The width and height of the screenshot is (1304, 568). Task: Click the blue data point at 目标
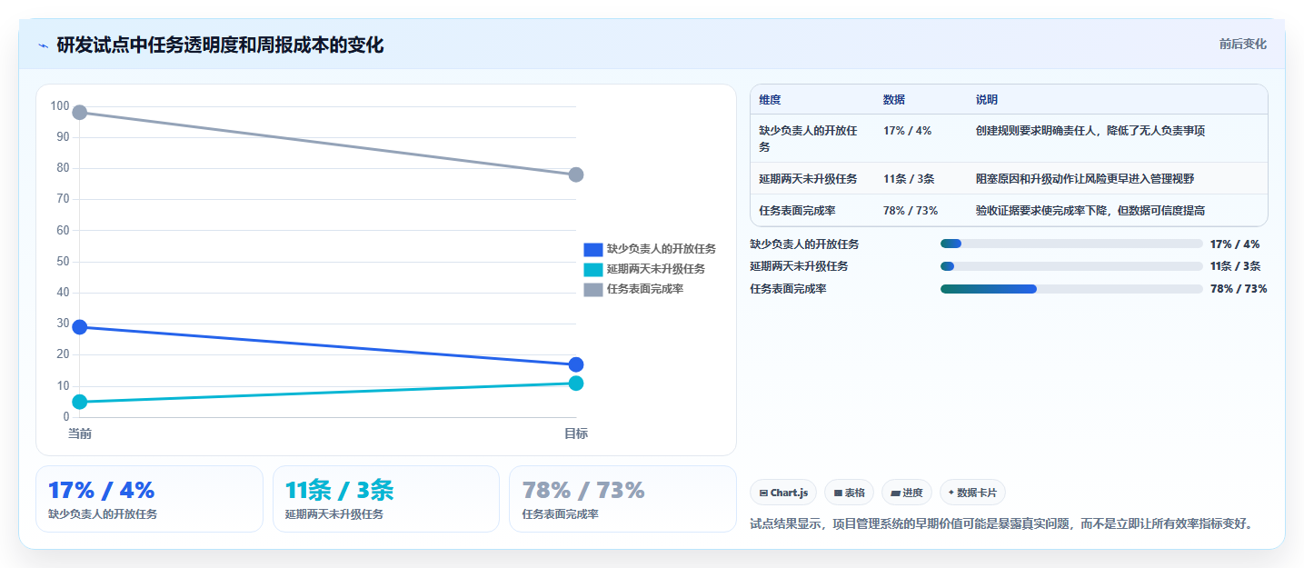tap(576, 364)
